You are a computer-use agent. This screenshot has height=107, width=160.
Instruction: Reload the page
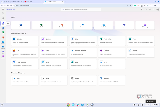click(x=8, y=5)
